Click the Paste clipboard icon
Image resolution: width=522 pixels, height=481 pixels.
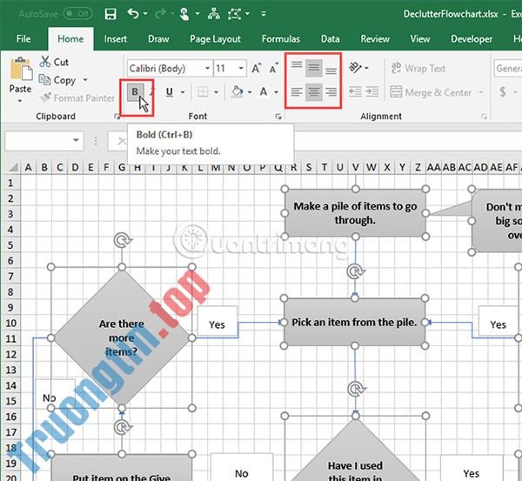(21, 69)
